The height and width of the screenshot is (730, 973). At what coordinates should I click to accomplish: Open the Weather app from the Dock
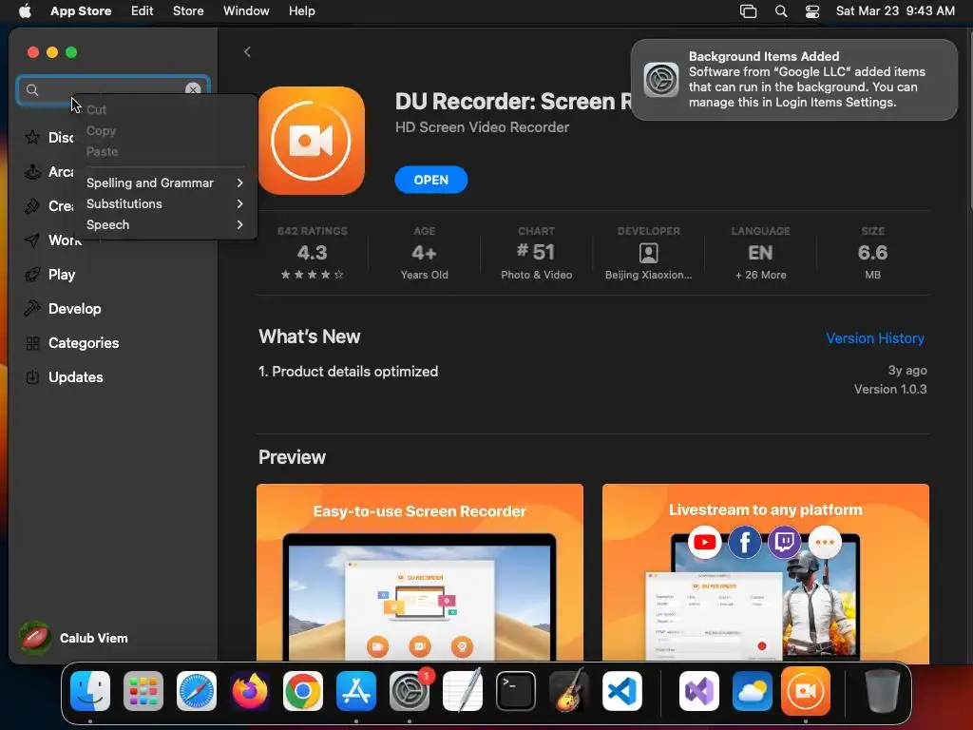[x=753, y=691]
